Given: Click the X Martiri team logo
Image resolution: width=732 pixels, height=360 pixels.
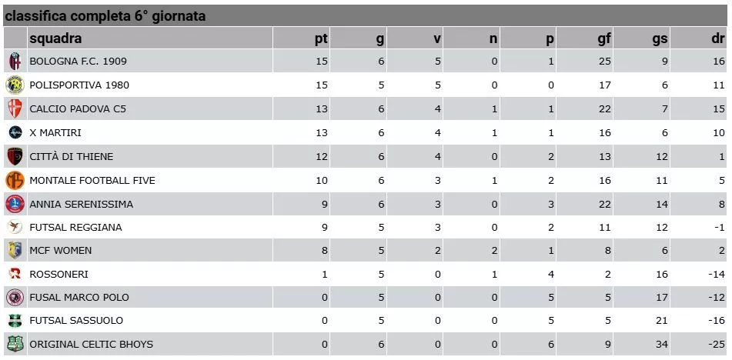Looking at the screenshot, I should (15, 132).
